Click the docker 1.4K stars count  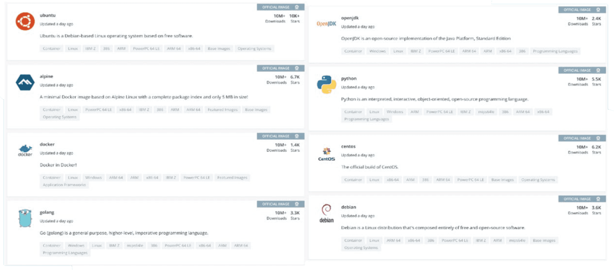(295, 145)
